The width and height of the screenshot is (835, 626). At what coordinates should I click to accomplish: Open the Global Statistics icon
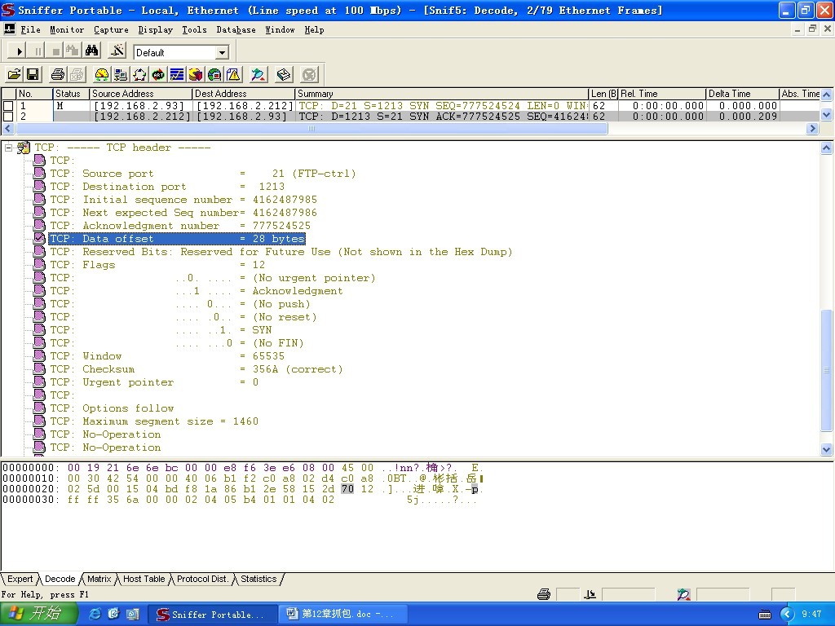[214, 74]
